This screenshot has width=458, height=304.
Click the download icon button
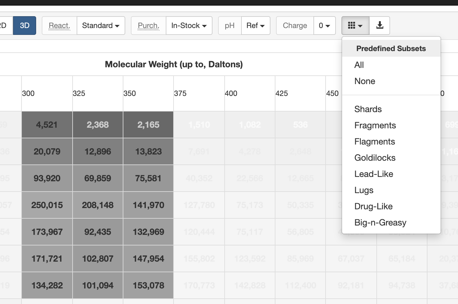point(379,26)
